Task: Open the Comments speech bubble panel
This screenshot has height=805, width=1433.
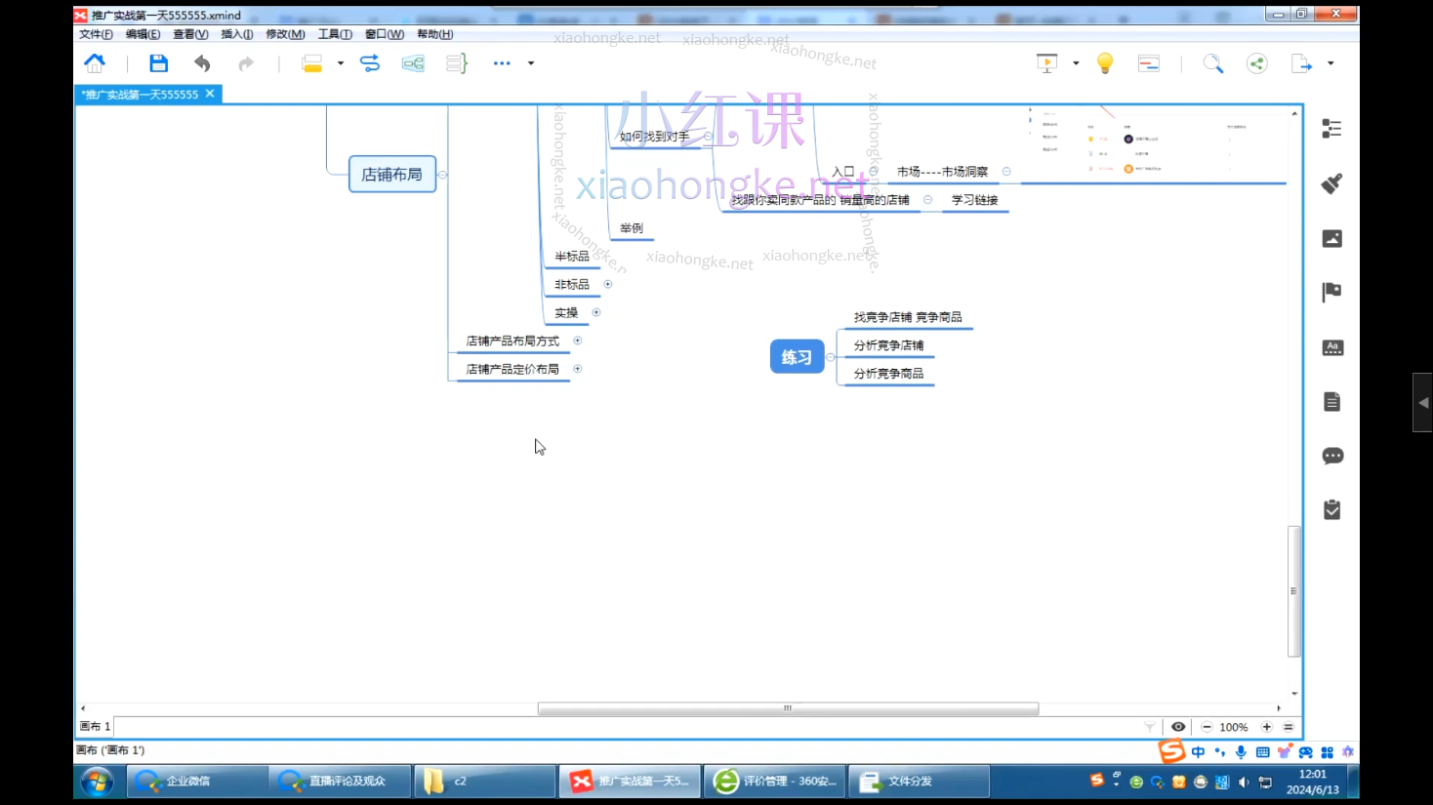Action: pyautogui.click(x=1331, y=456)
